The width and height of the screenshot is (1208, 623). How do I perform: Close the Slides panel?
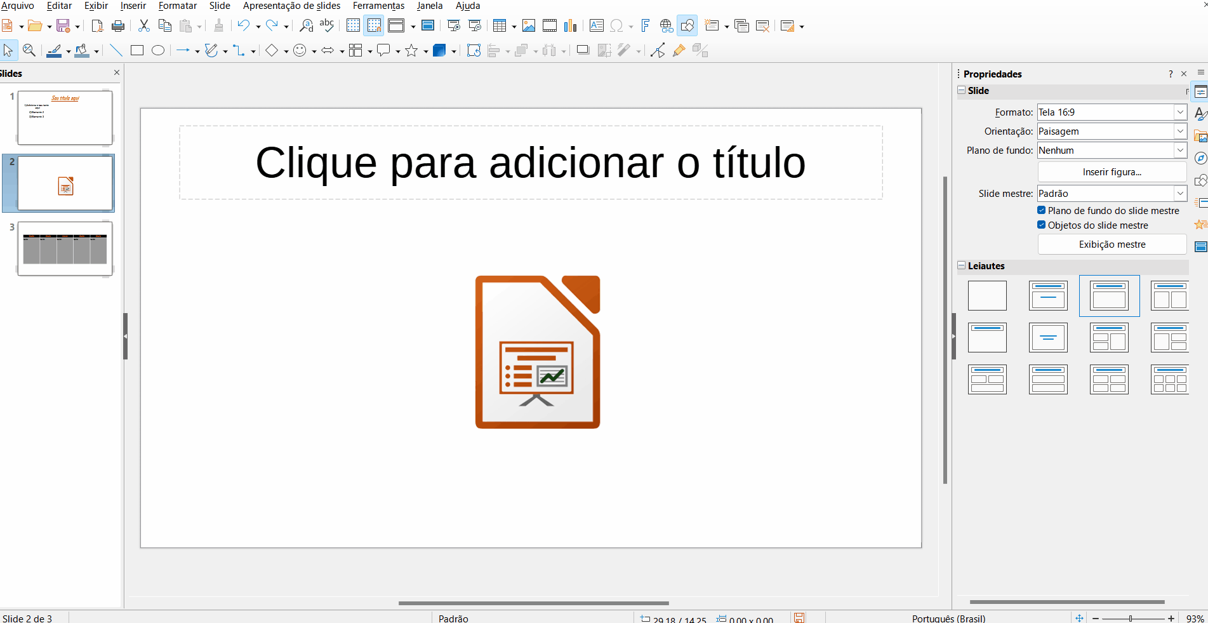point(117,72)
